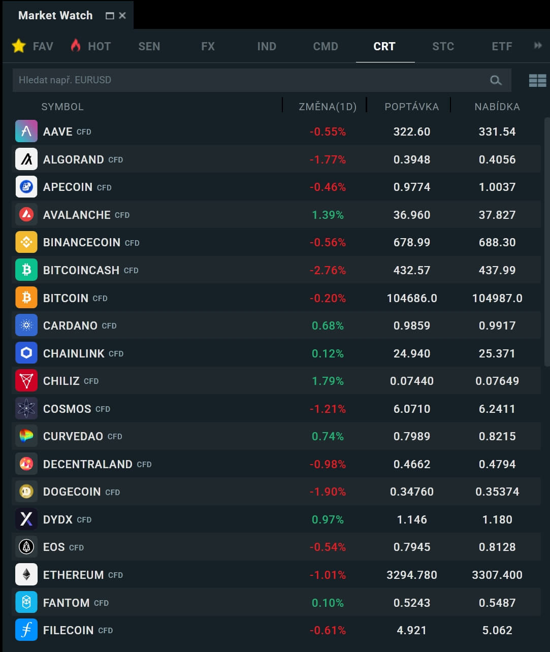Click the Dogecoin coin icon

tap(26, 492)
